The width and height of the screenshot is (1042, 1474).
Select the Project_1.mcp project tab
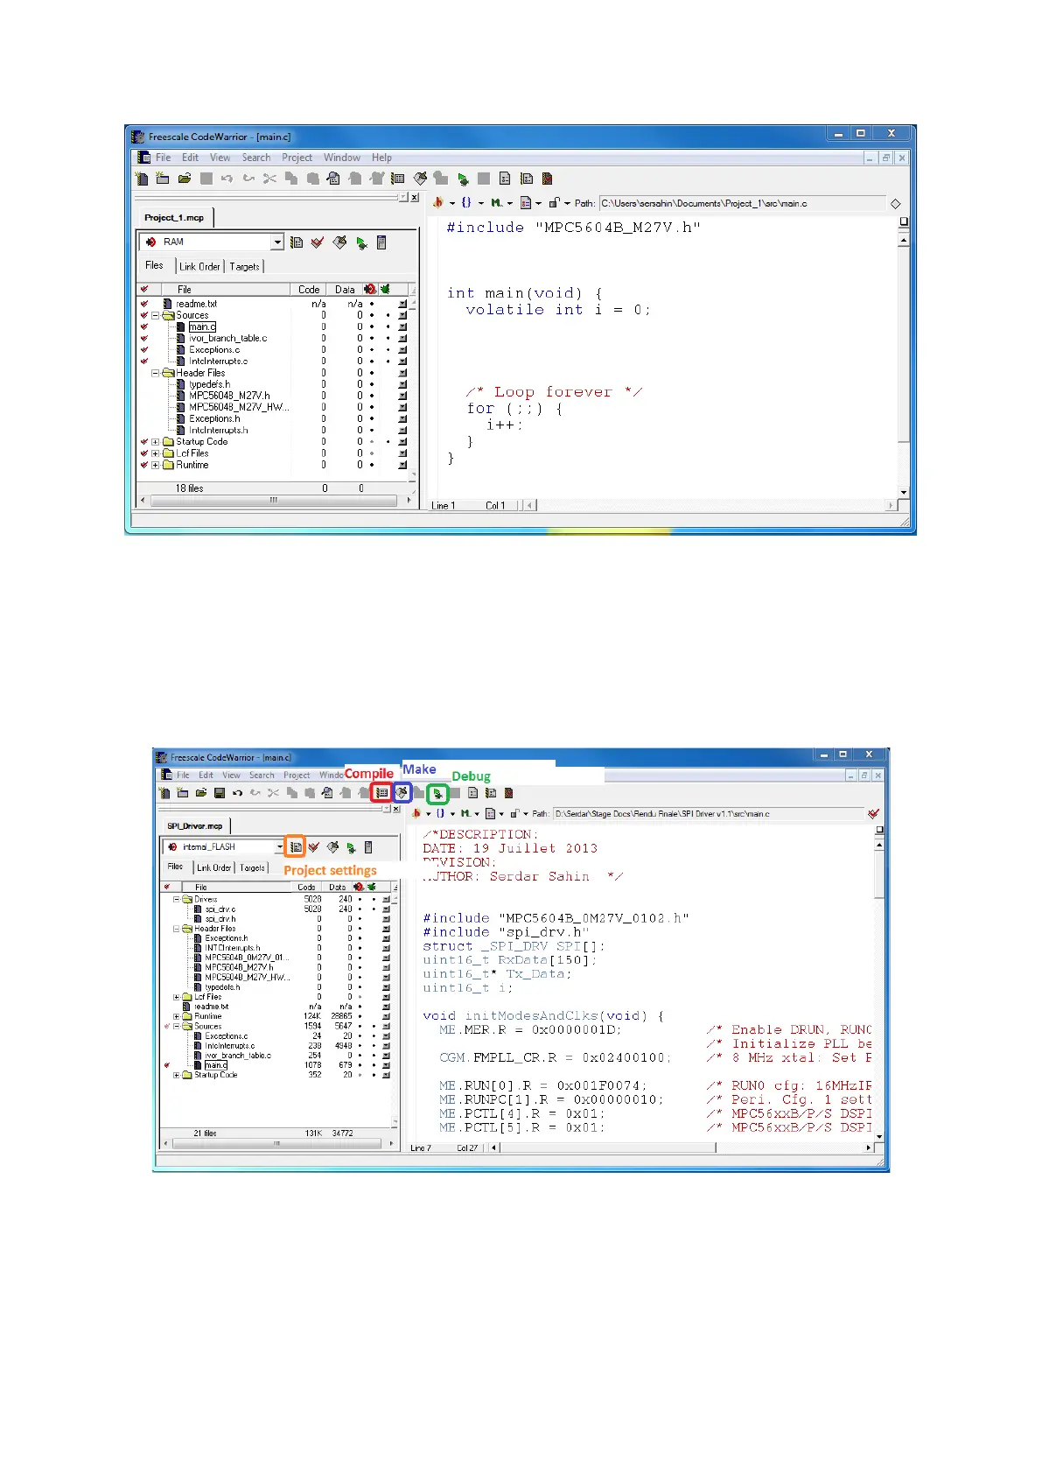[174, 217]
